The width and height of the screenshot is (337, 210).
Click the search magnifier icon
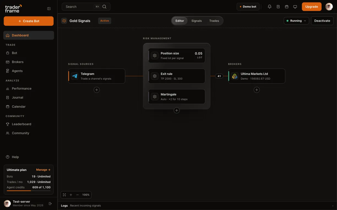tap(104, 7)
